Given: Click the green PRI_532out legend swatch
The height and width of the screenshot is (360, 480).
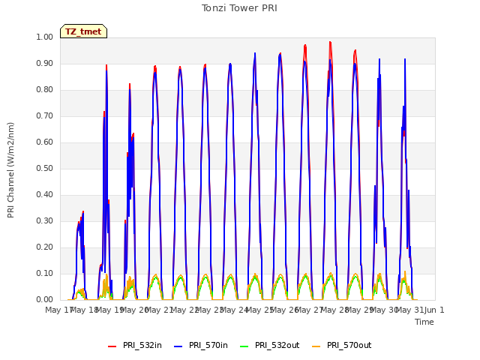Looking at the screenshot, I should 244,346.
